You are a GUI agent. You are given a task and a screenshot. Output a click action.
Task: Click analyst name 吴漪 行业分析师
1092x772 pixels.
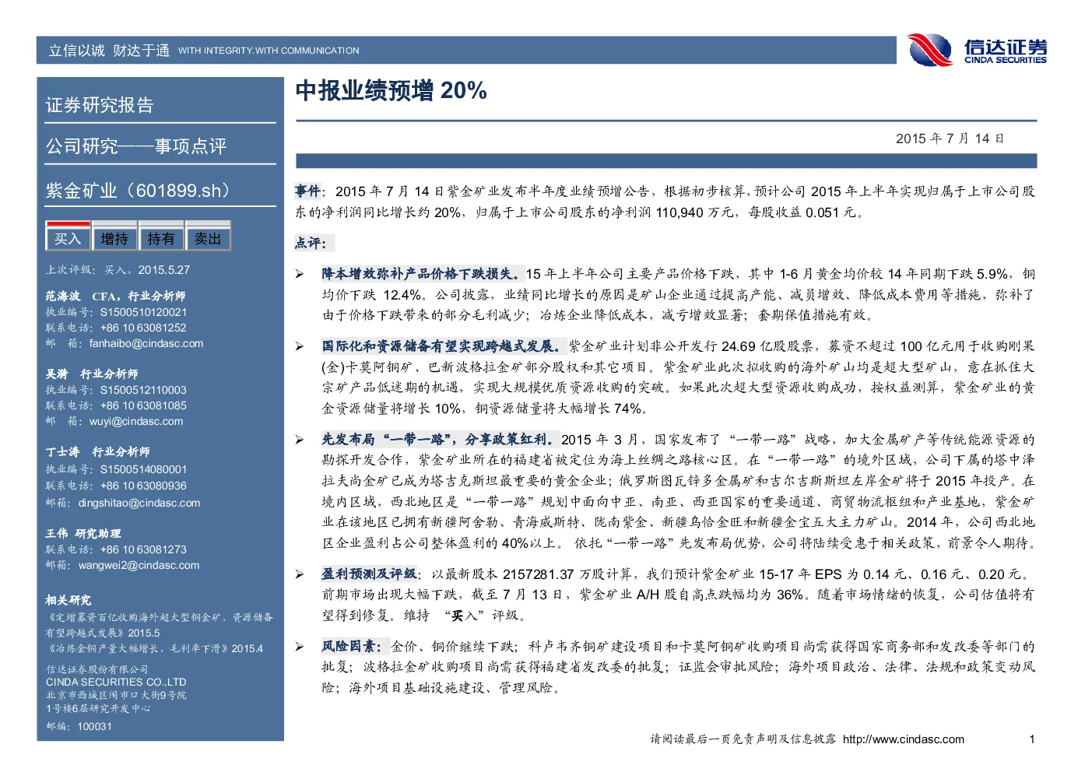point(91,374)
